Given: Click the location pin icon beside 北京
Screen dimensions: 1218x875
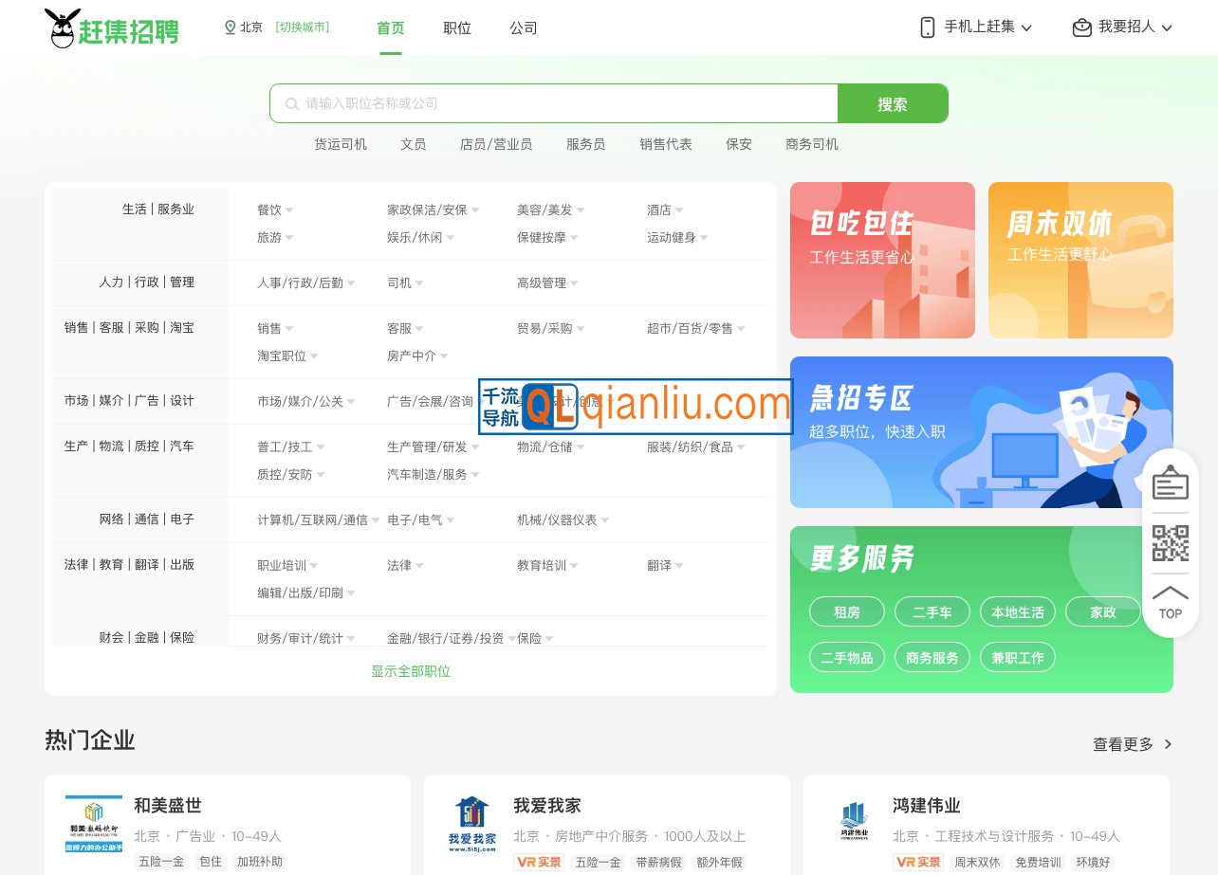Looking at the screenshot, I should 228,27.
